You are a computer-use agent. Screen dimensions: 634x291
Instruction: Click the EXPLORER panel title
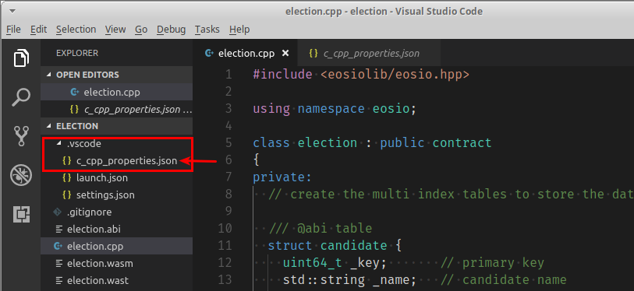77,53
